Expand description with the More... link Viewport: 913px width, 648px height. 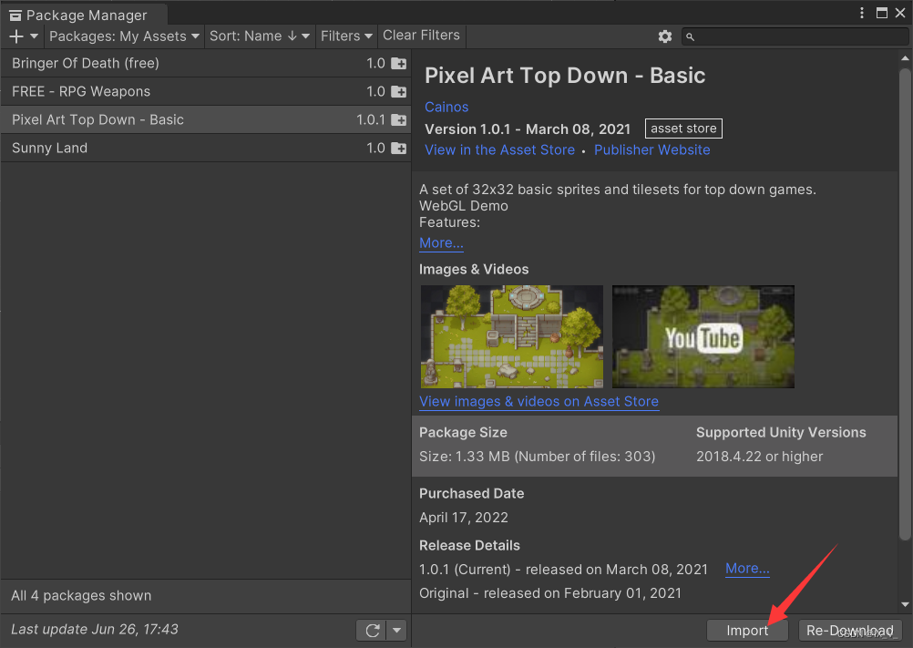tap(441, 242)
